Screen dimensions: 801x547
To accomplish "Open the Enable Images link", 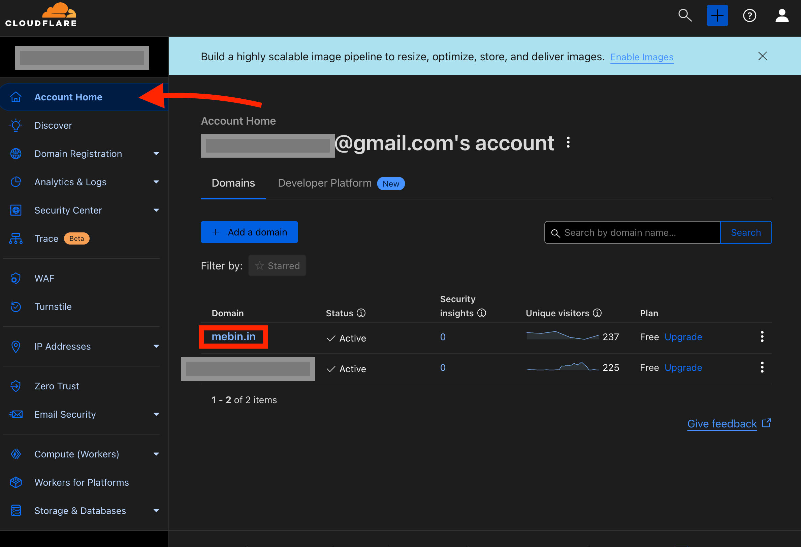I will pyautogui.click(x=641, y=57).
